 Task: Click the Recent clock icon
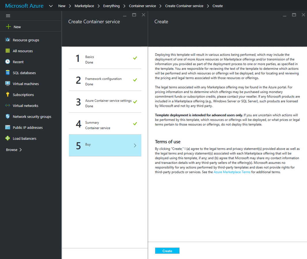tap(8, 62)
